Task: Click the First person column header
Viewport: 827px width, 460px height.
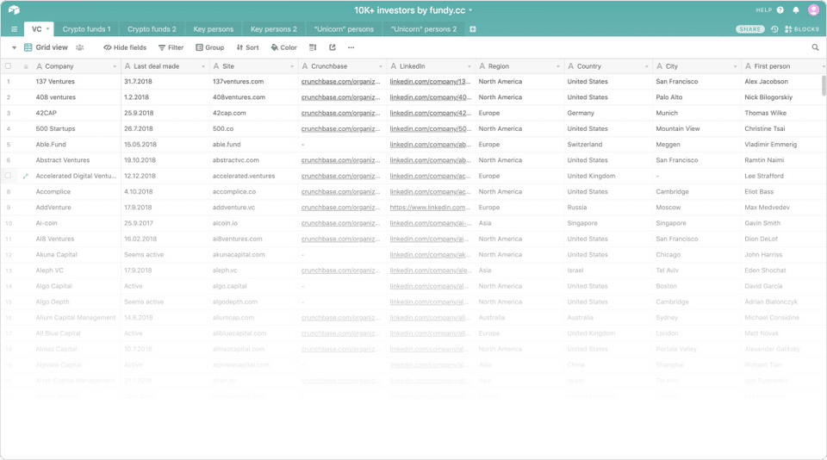Action: coord(784,66)
